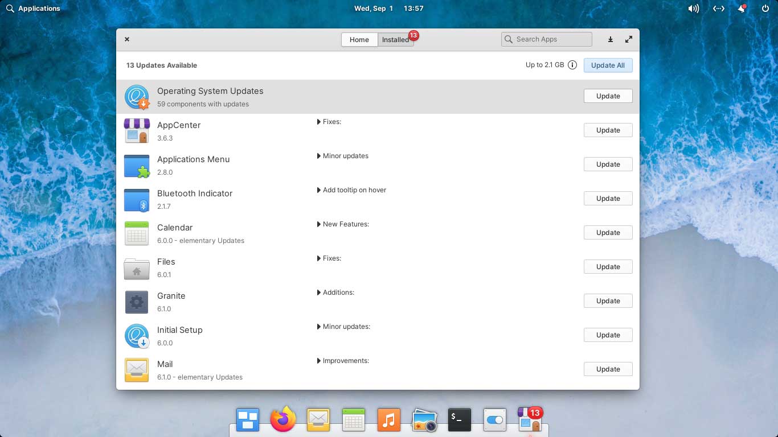
Task: Click the info icon next to 2.1 GB
Action: coord(572,65)
